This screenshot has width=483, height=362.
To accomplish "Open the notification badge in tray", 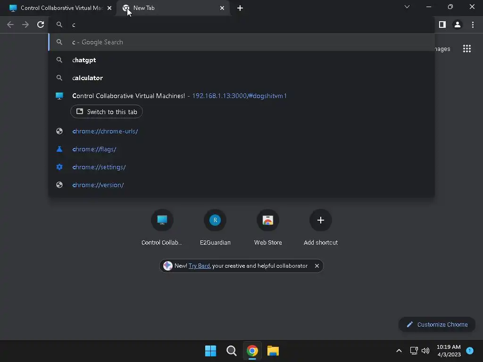I will (x=470, y=350).
